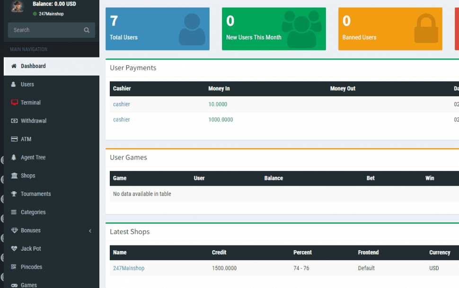
Task: Open the Shops menu item
Action: (x=28, y=176)
